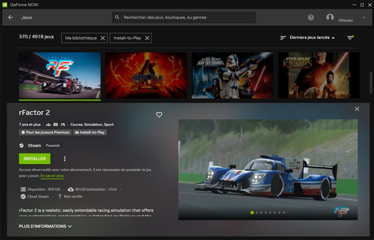Click the Steam platform icon
Viewport: 374px width, 240px height.
[x=22, y=145]
